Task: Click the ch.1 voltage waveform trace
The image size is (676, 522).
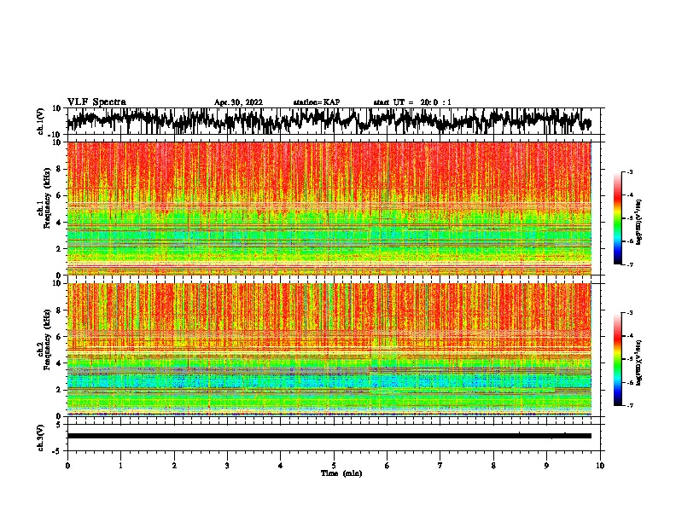Action: click(329, 121)
